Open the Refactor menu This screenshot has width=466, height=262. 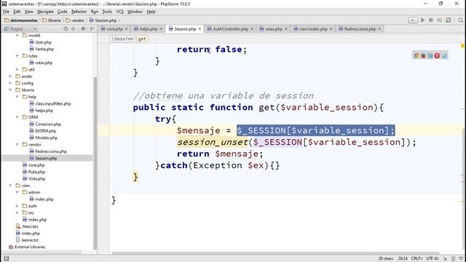click(79, 12)
